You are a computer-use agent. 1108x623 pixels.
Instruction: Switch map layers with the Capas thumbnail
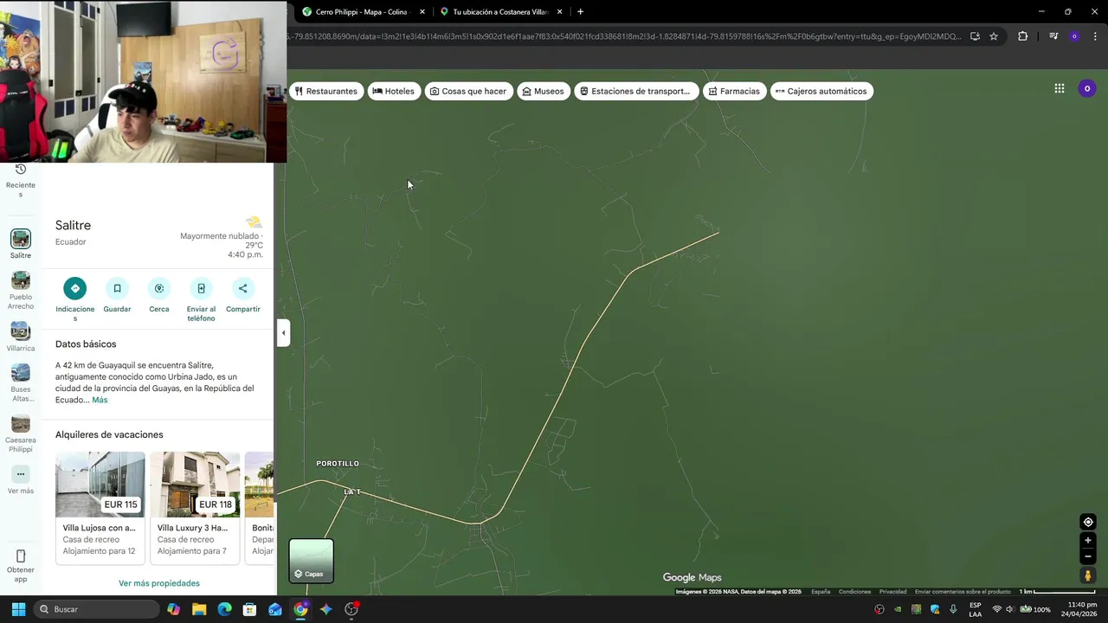click(311, 561)
